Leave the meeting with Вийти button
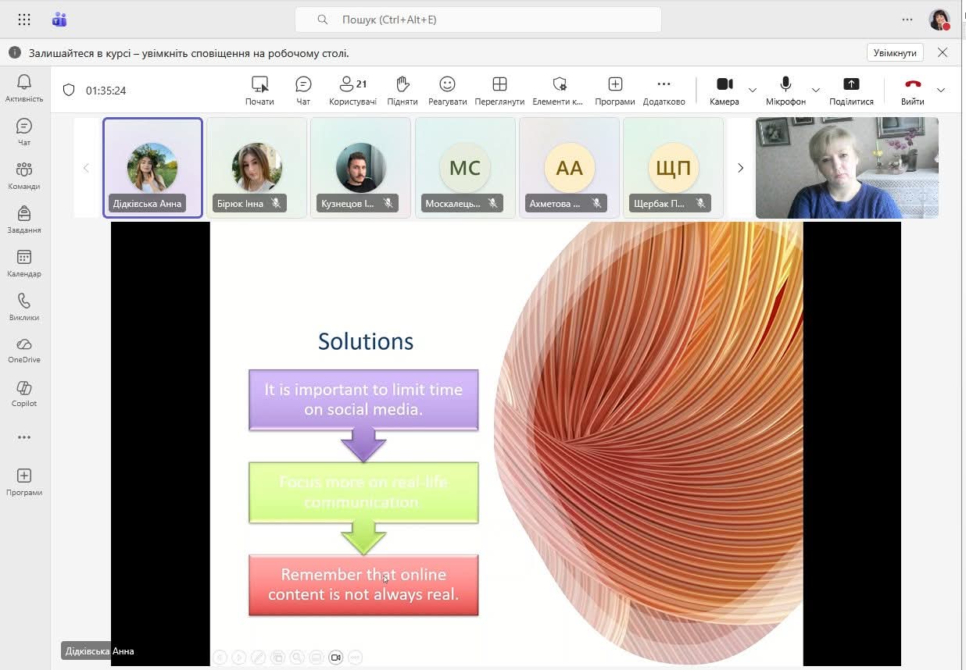966x670 pixels. point(912,90)
